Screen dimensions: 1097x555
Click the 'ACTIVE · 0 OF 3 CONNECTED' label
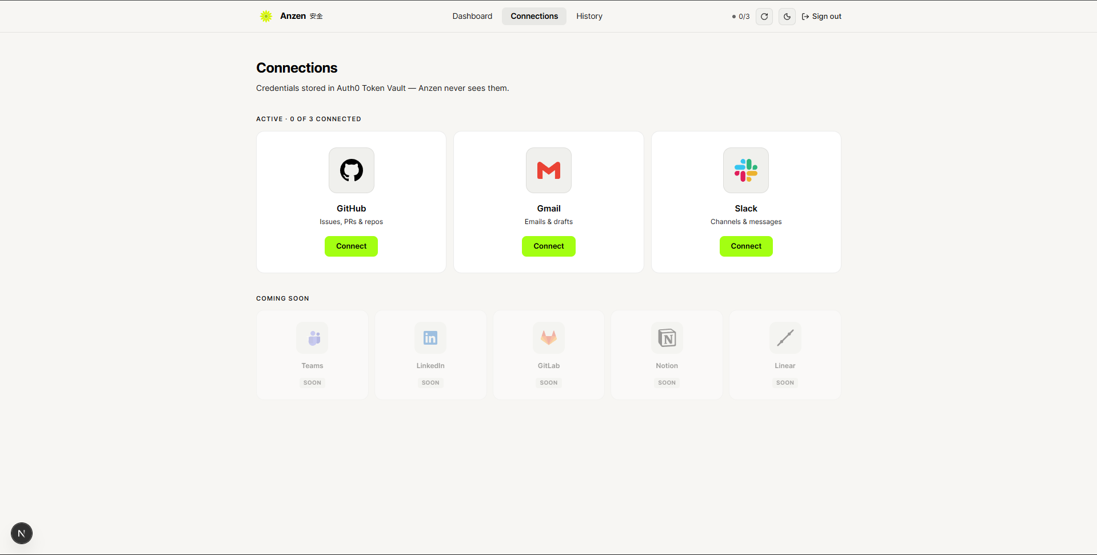click(309, 119)
